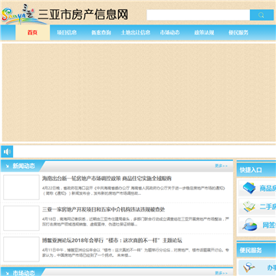Click the magnifier search button
This screenshot has width=276, height=276.
[x=261, y=15]
